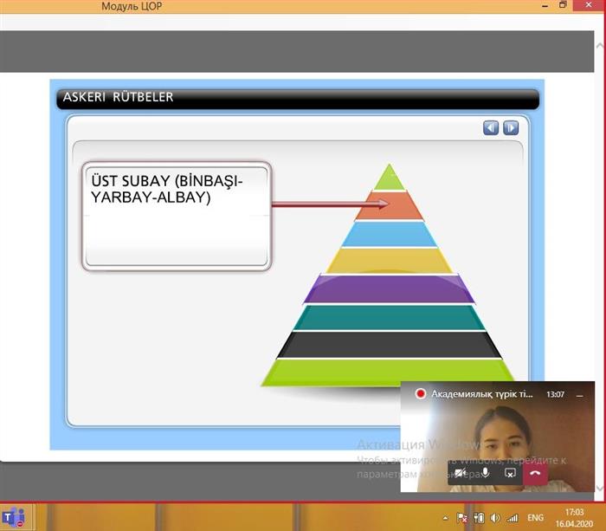Go to the previous slide arrow

491,127
